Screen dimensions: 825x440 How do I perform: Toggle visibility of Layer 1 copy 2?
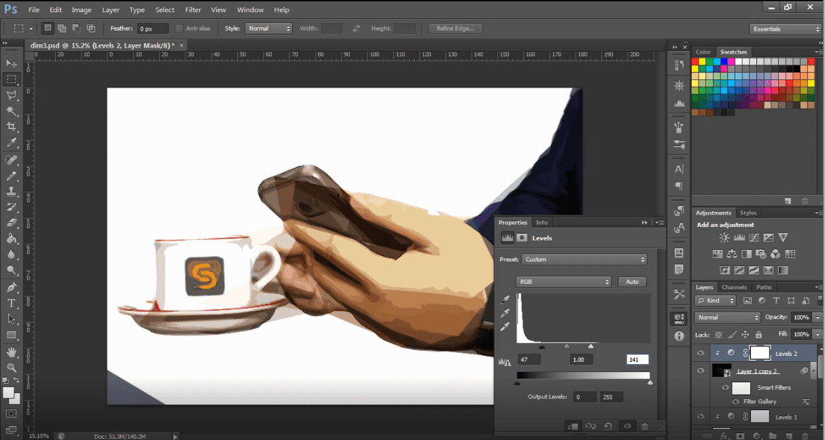701,371
